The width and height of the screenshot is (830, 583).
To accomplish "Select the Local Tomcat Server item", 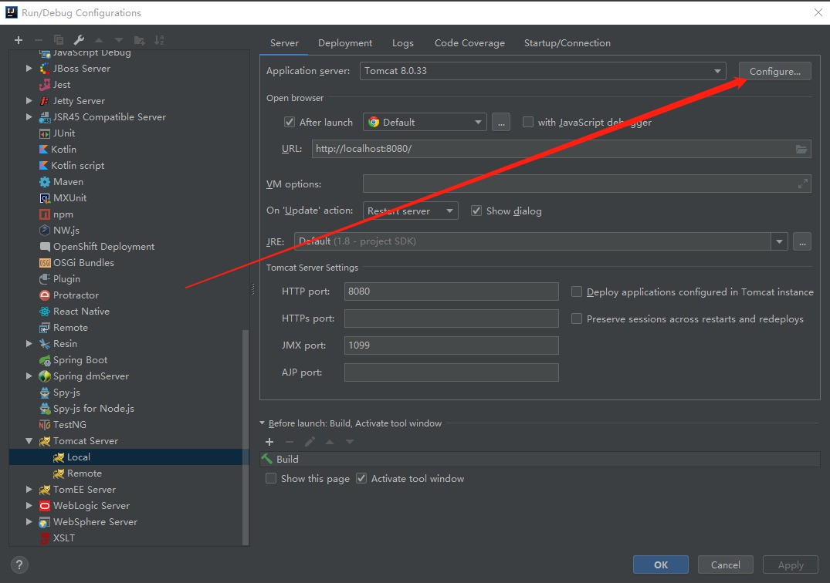I will point(129,457).
